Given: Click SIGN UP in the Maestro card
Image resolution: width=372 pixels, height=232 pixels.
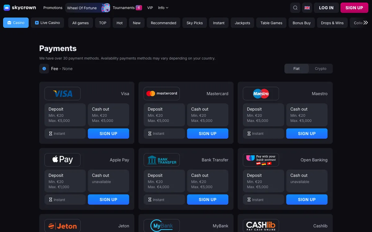Looking at the screenshot, I should [x=307, y=134].
